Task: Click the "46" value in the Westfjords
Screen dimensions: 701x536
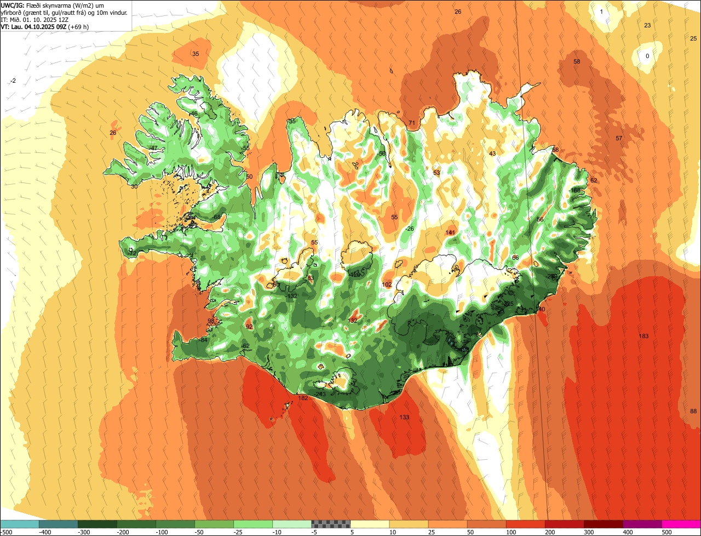Action: point(194,113)
